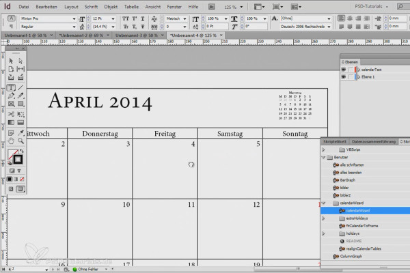This screenshot has width=410, height=273.
Task: Hide the calendarText layer
Action: [x=344, y=70]
